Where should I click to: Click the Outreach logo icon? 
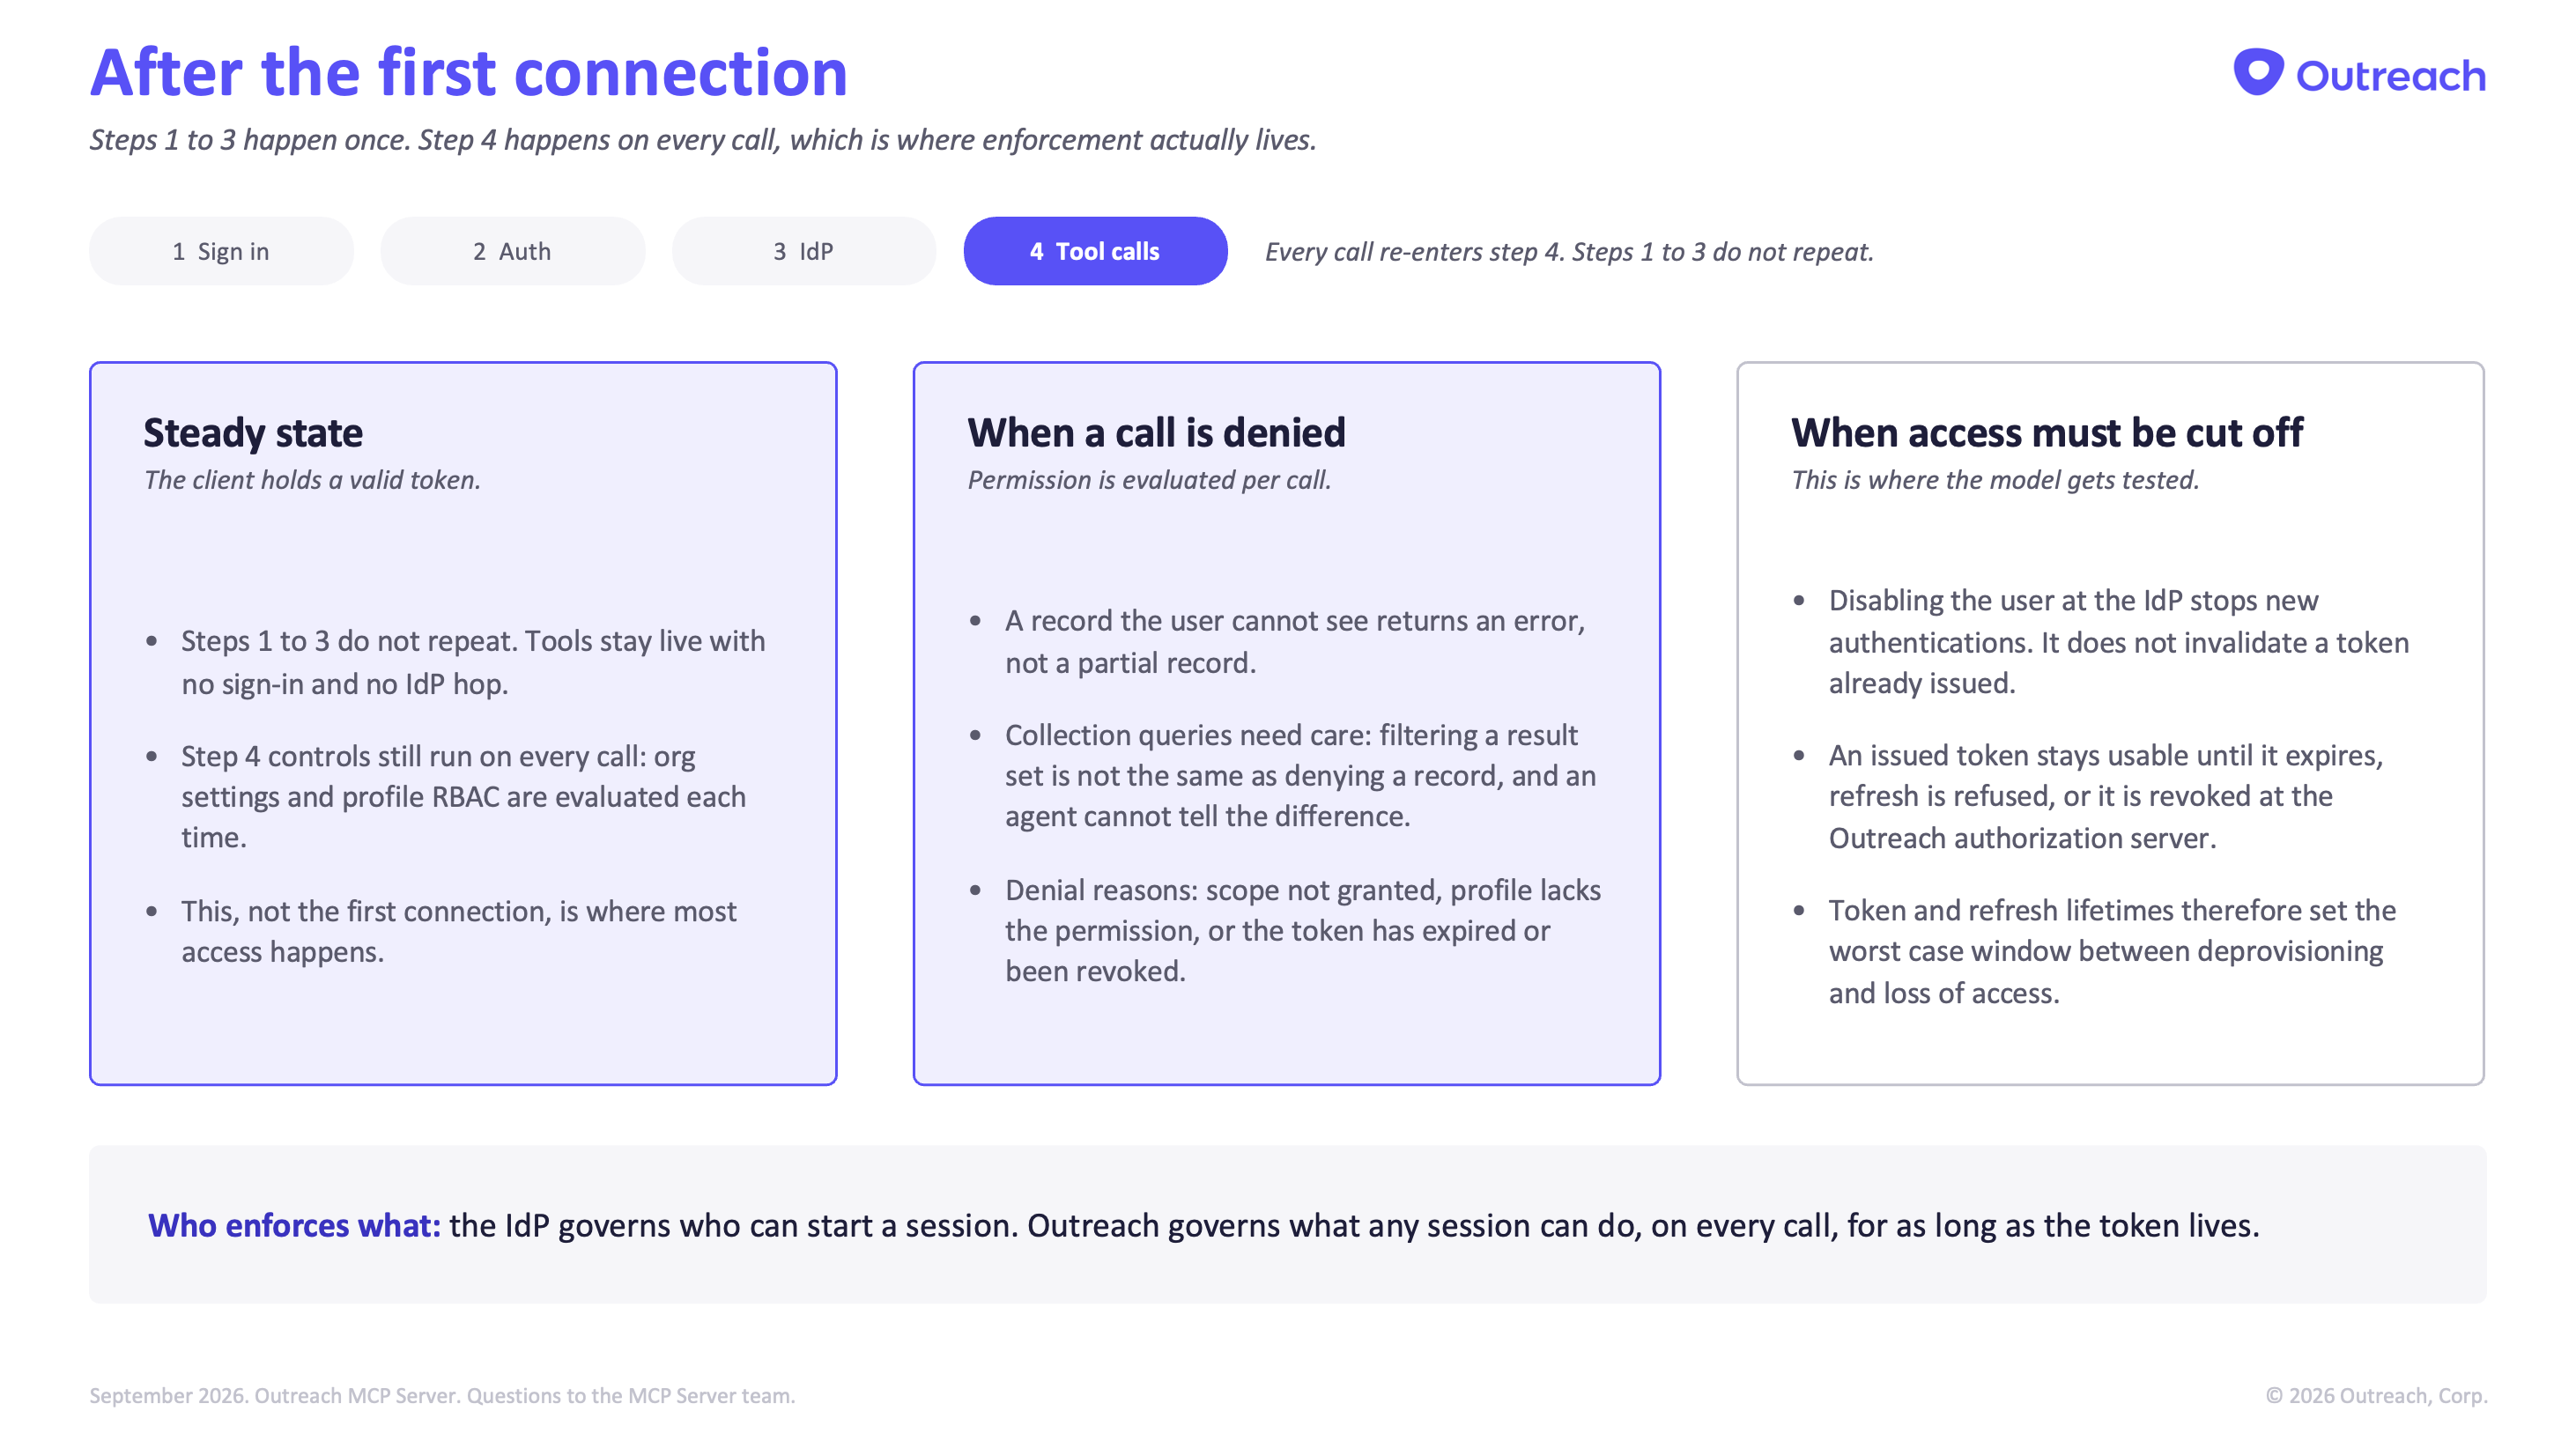(x=2258, y=72)
